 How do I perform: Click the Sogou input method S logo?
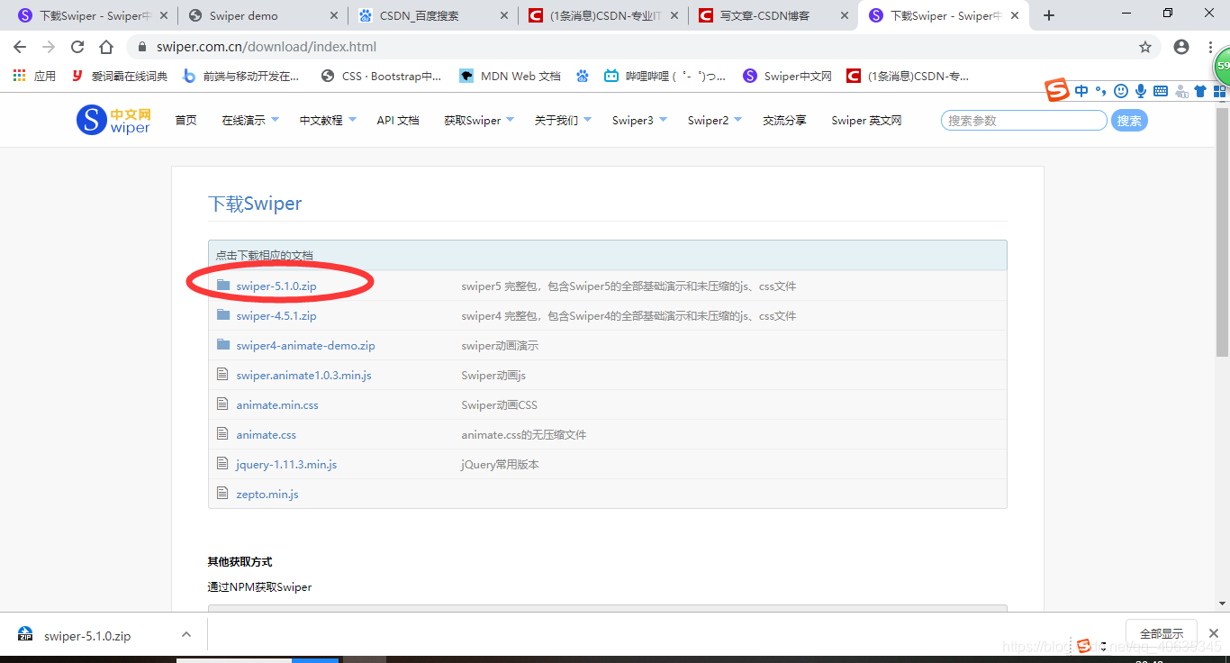(1057, 90)
